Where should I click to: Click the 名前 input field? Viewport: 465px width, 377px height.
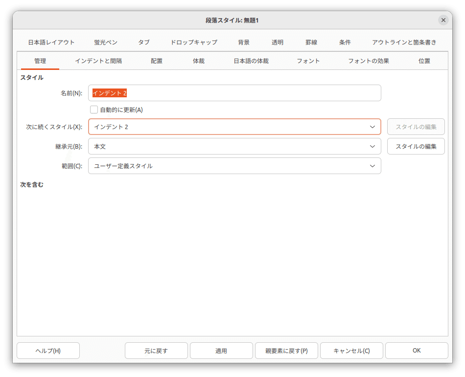(x=234, y=93)
